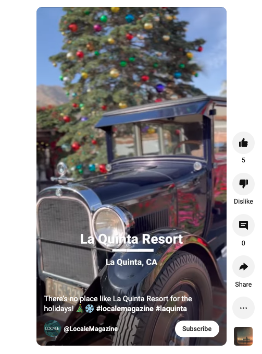The image size is (262, 354).
Task: Visit the @LocaleMagazine channel handle
Action: click(91, 329)
